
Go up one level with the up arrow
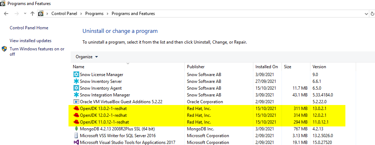tap(32, 14)
